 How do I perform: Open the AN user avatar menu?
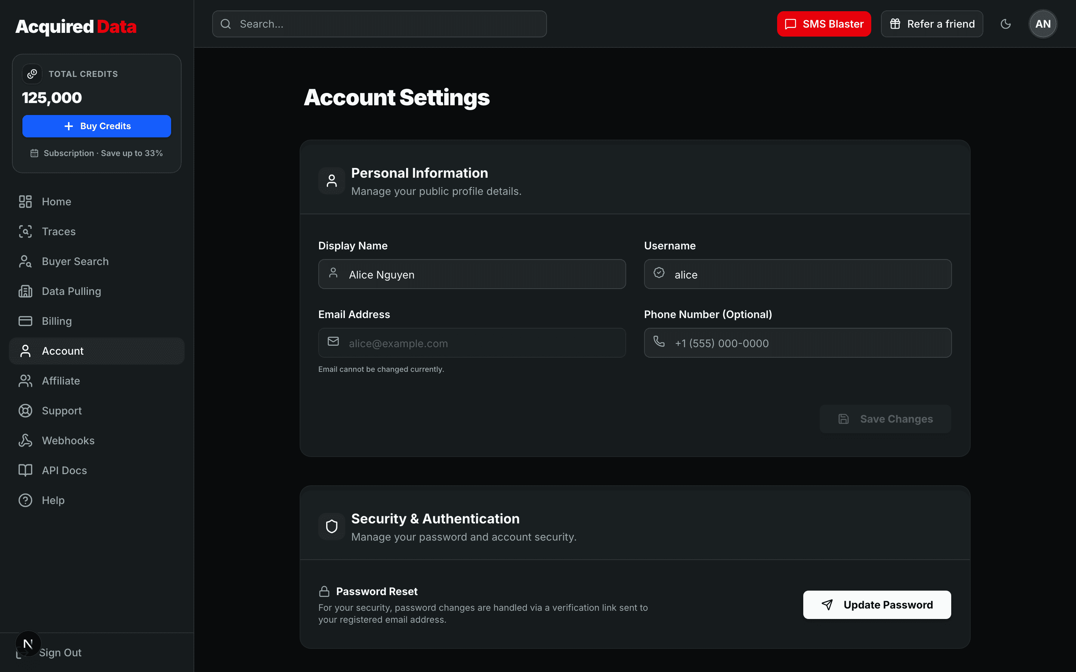tap(1043, 24)
